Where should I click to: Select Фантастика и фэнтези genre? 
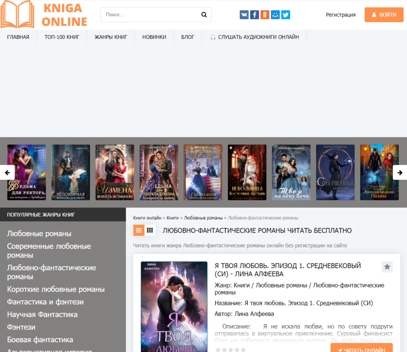pyautogui.click(x=46, y=302)
